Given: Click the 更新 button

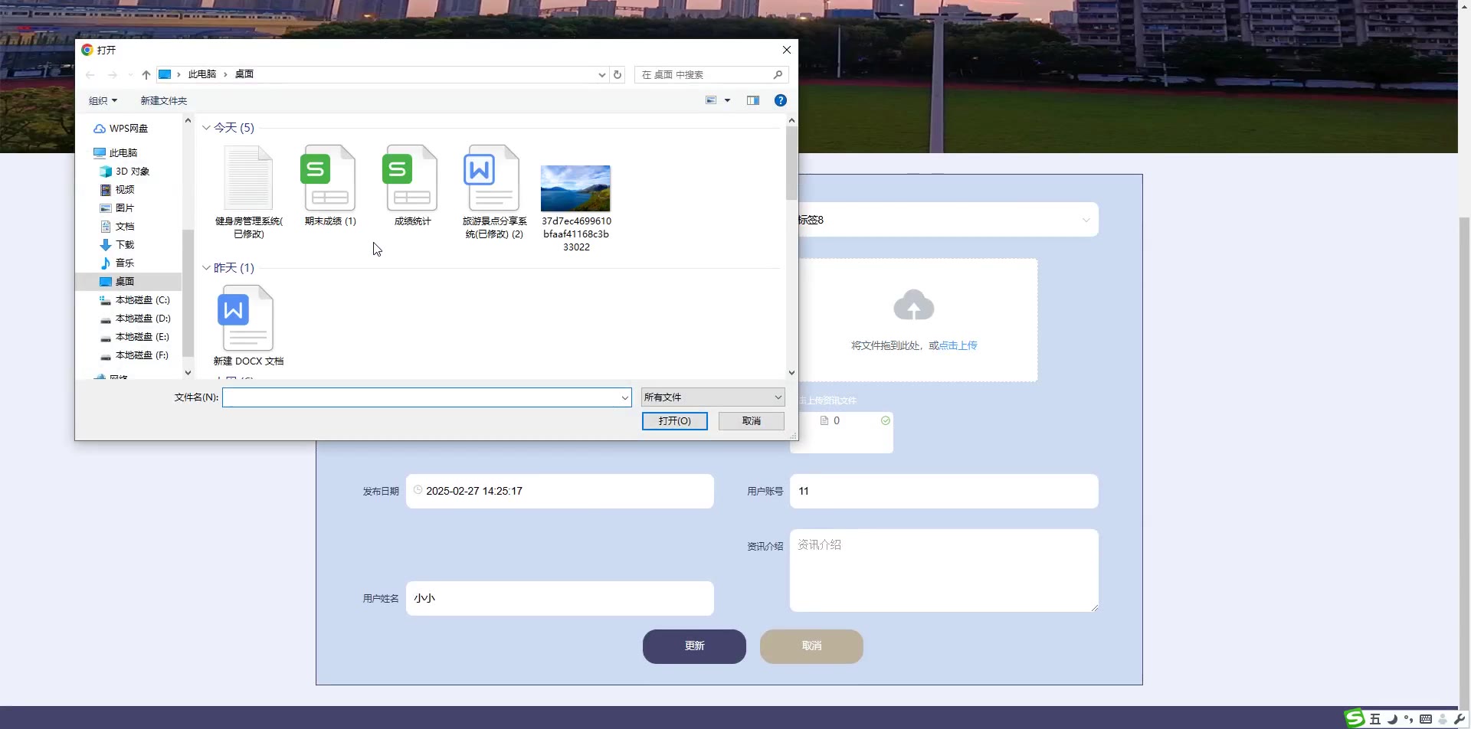Looking at the screenshot, I should coord(693,646).
